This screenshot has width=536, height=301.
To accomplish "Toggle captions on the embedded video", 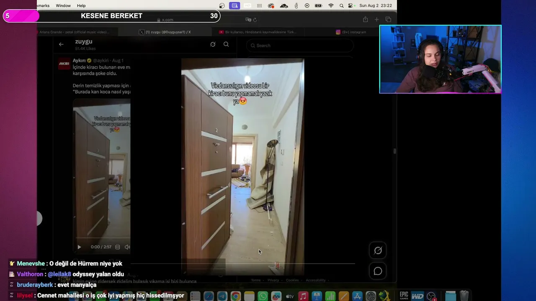I will click(x=118, y=247).
